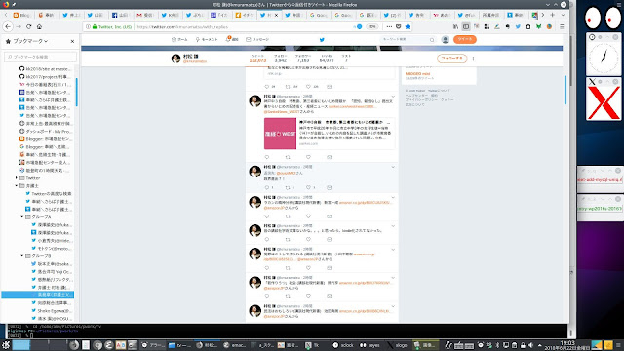Expand the Twitter bookmarks folder
The height and width of the screenshot is (351, 624).
17,177
